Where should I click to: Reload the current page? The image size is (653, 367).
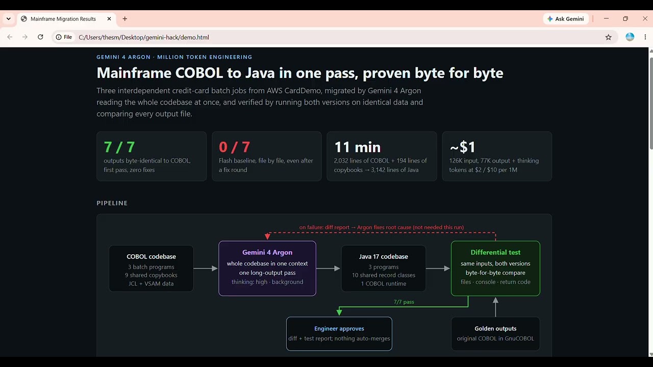click(40, 37)
